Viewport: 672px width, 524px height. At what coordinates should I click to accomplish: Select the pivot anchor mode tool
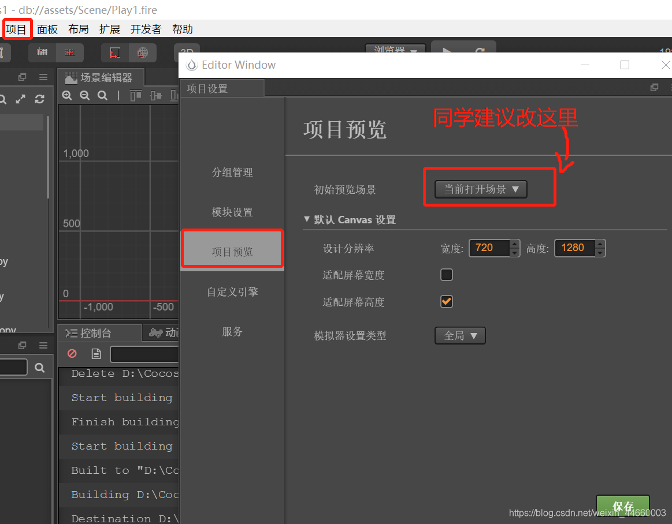[42, 53]
